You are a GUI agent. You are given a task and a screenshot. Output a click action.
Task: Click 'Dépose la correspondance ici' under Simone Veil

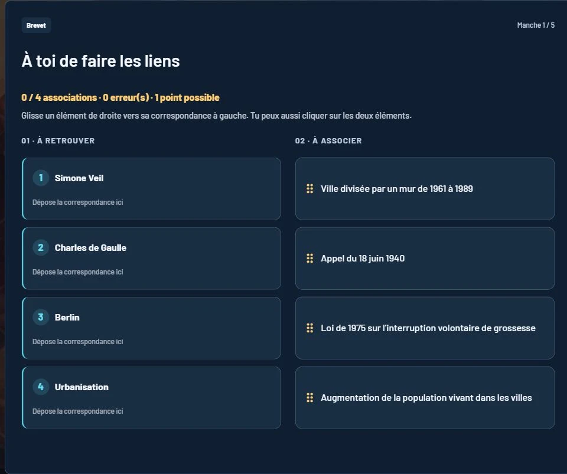coord(78,202)
